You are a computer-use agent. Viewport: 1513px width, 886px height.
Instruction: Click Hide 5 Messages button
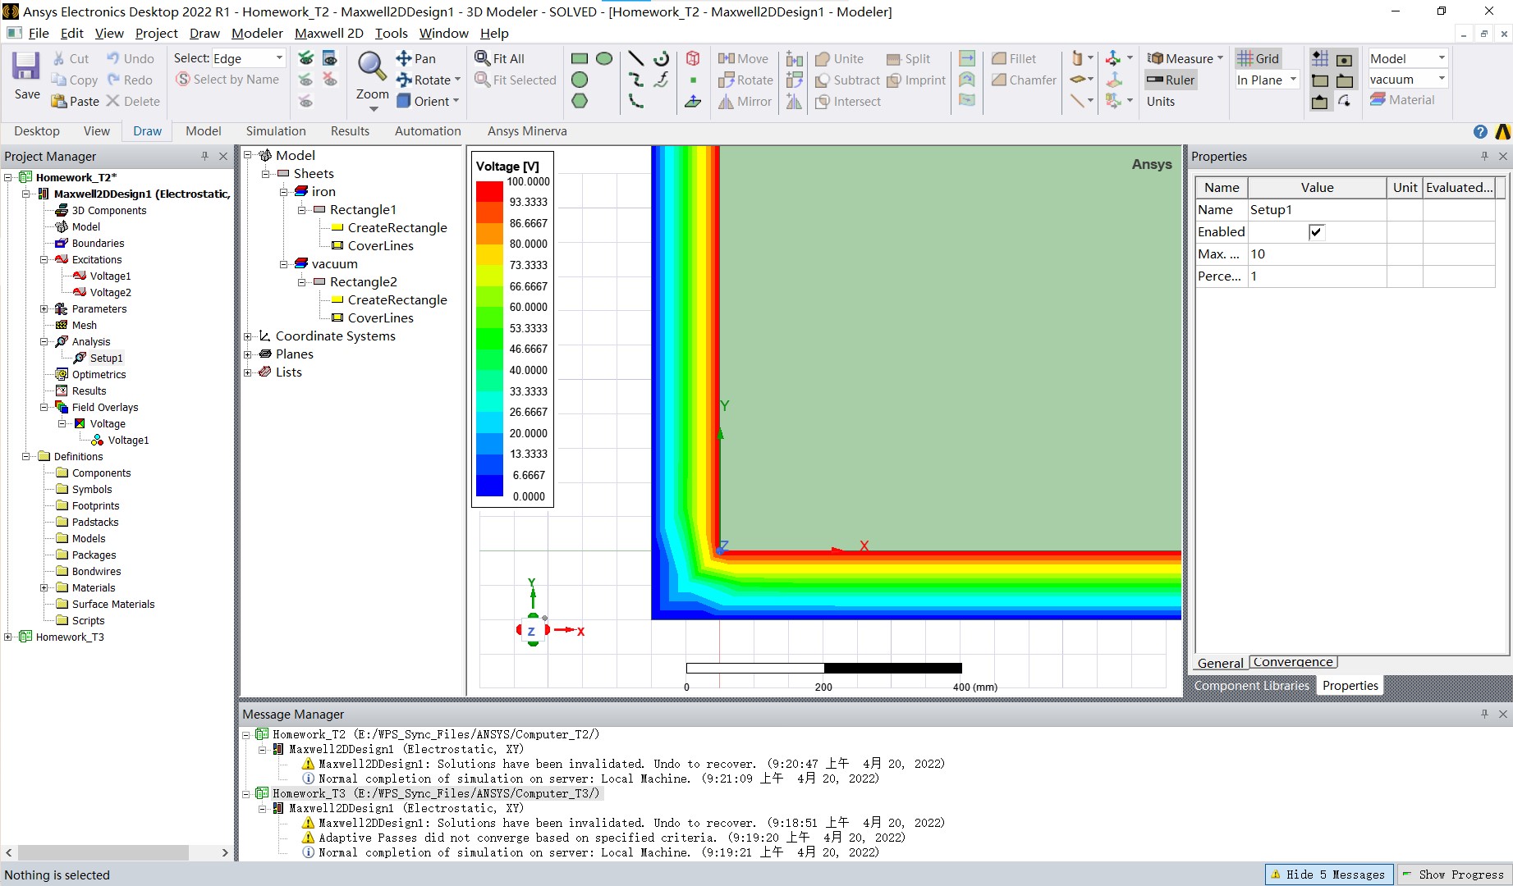[x=1329, y=875]
